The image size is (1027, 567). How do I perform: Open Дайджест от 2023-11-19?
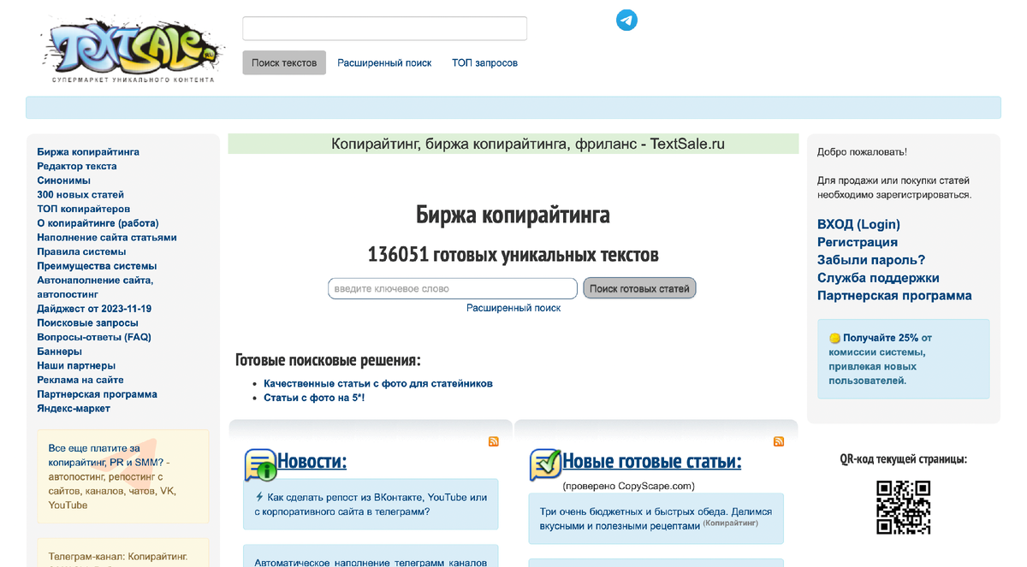pyautogui.click(x=94, y=309)
